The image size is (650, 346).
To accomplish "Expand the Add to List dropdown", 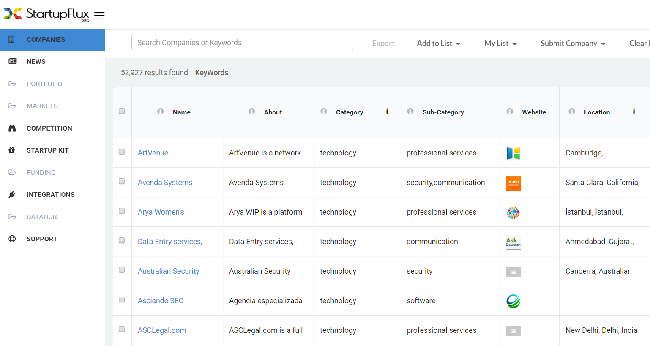I will click(x=438, y=44).
